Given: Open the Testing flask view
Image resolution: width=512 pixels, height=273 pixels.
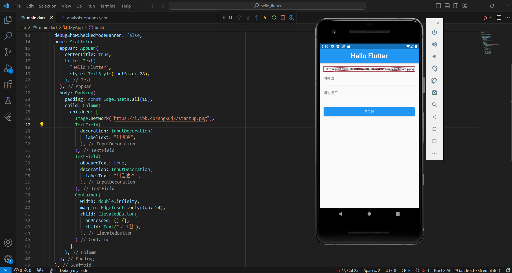Looking at the screenshot, I should point(8,100).
